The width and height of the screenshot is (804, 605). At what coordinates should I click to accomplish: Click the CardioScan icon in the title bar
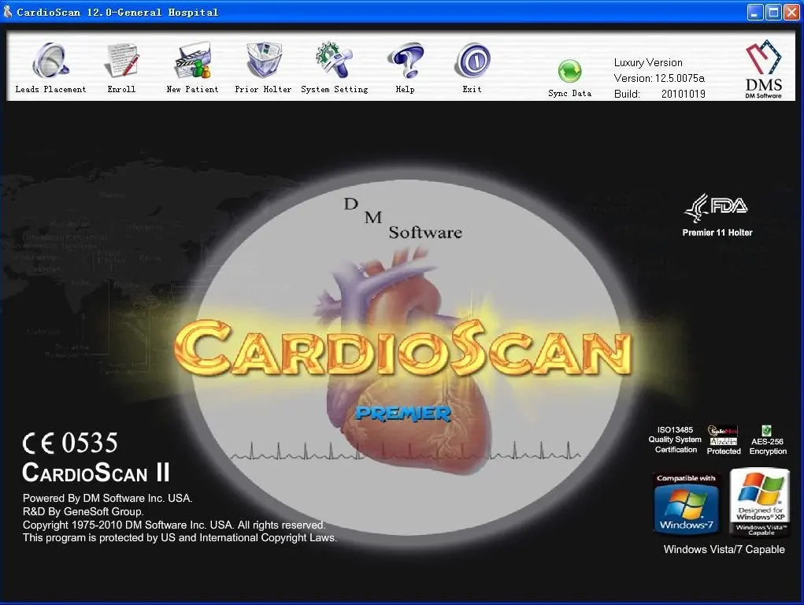pos(8,11)
